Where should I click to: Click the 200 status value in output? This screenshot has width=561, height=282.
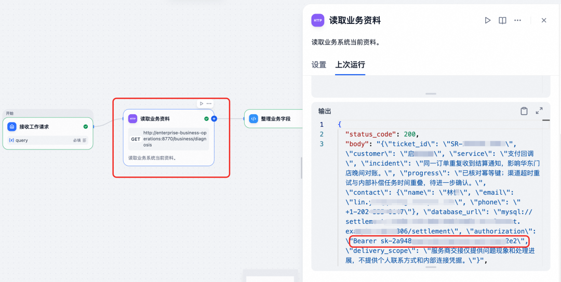[410, 134]
